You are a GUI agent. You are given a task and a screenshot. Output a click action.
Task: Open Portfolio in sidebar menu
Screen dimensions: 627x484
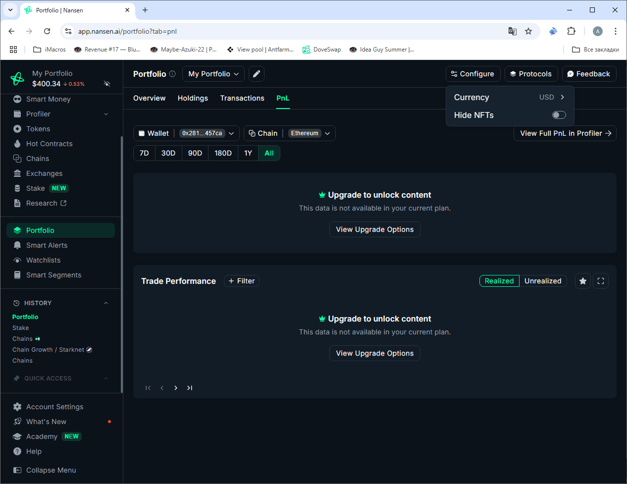60,230
